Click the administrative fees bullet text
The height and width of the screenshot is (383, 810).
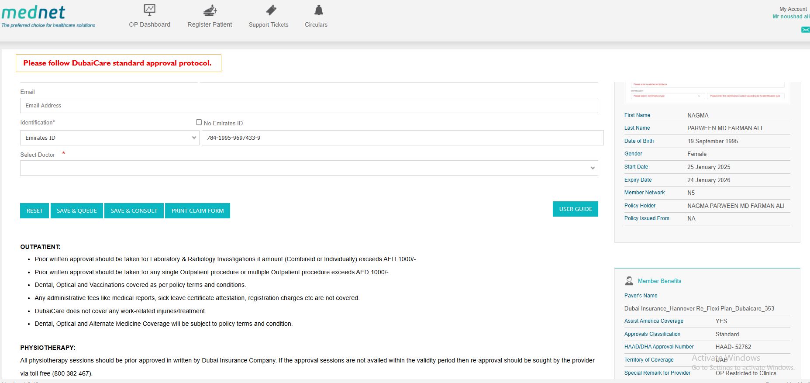[197, 298]
